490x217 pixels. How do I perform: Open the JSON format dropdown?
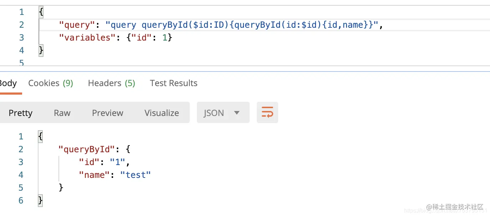point(223,112)
